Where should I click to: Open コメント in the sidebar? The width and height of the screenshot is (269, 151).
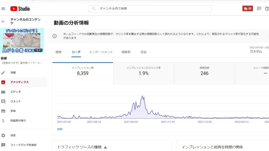[x=16, y=102]
